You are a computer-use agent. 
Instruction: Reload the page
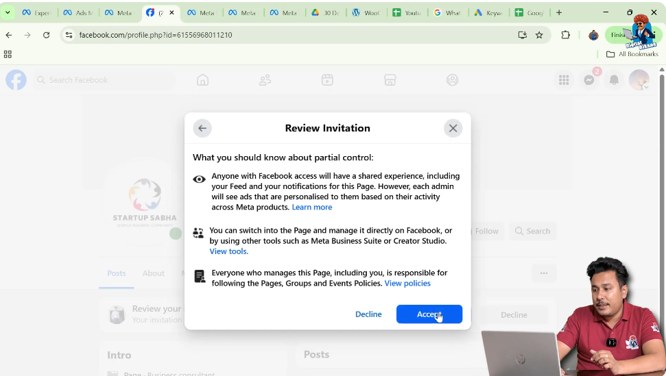click(46, 35)
